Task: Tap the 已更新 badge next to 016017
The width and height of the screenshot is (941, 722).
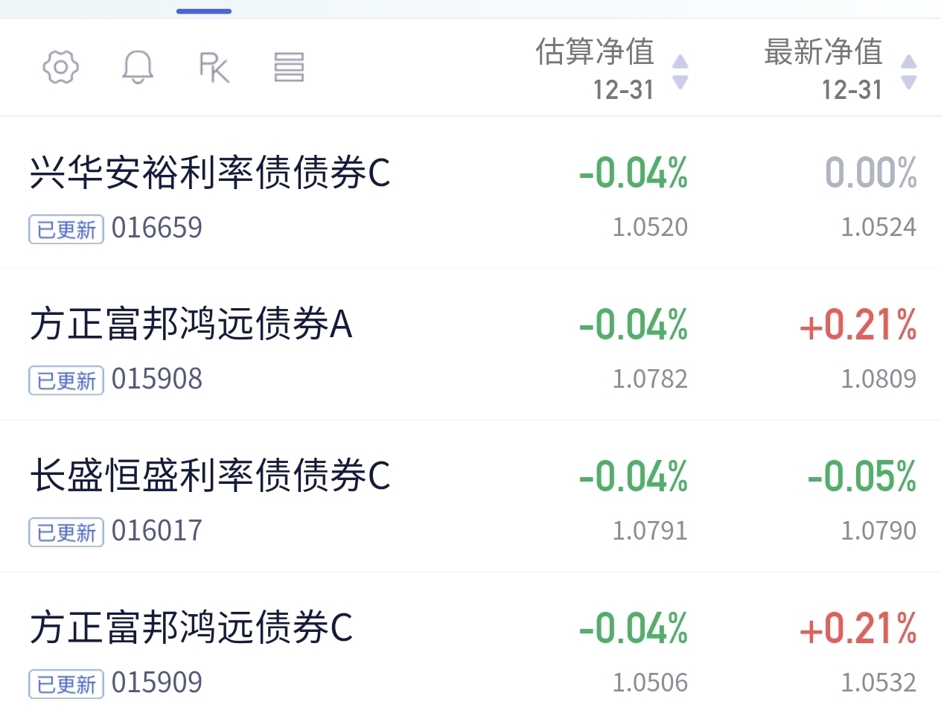Action: tap(66, 533)
